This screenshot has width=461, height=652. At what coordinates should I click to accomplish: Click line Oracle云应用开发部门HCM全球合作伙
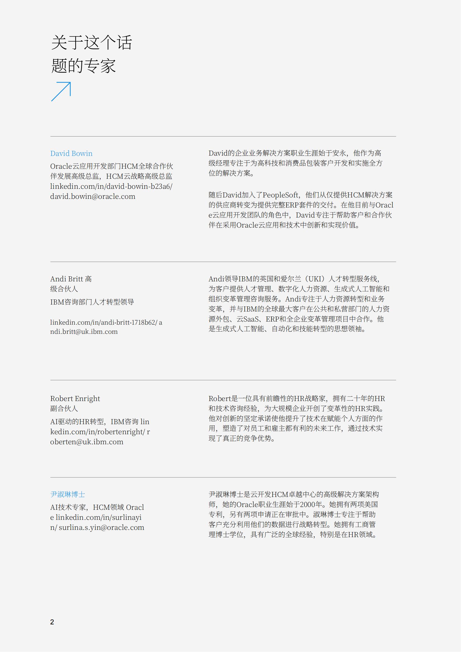(111, 166)
